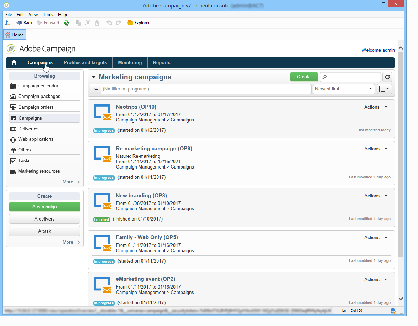Open Tasks from the sidebar
The width and height of the screenshot is (418, 326).
point(45,161)
